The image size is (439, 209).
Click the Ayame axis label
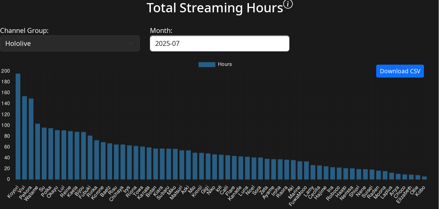pyautogui.click(x=268, y=192)
